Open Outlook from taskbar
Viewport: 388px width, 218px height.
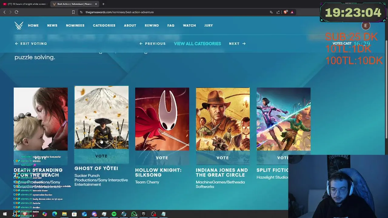(84, 214)
